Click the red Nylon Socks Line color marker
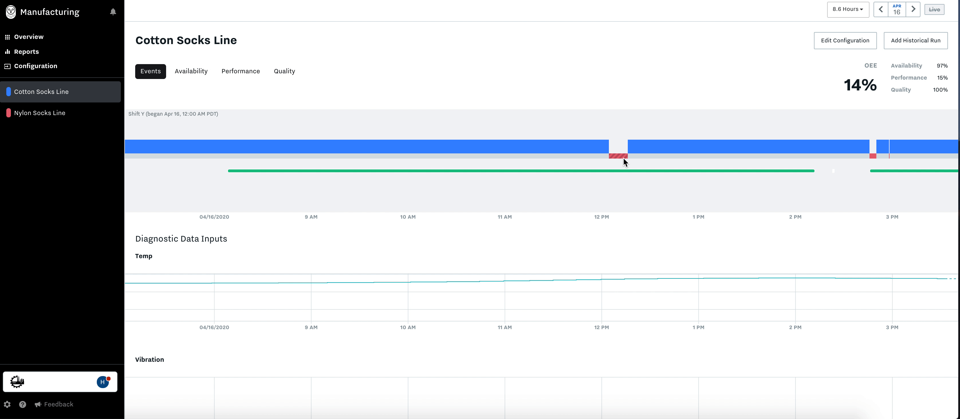This screenshot has width=960, height=419. (x=9, y=113)
